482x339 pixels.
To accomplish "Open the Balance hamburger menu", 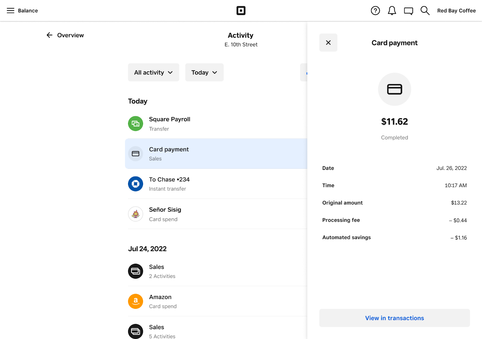I will 11,11.
